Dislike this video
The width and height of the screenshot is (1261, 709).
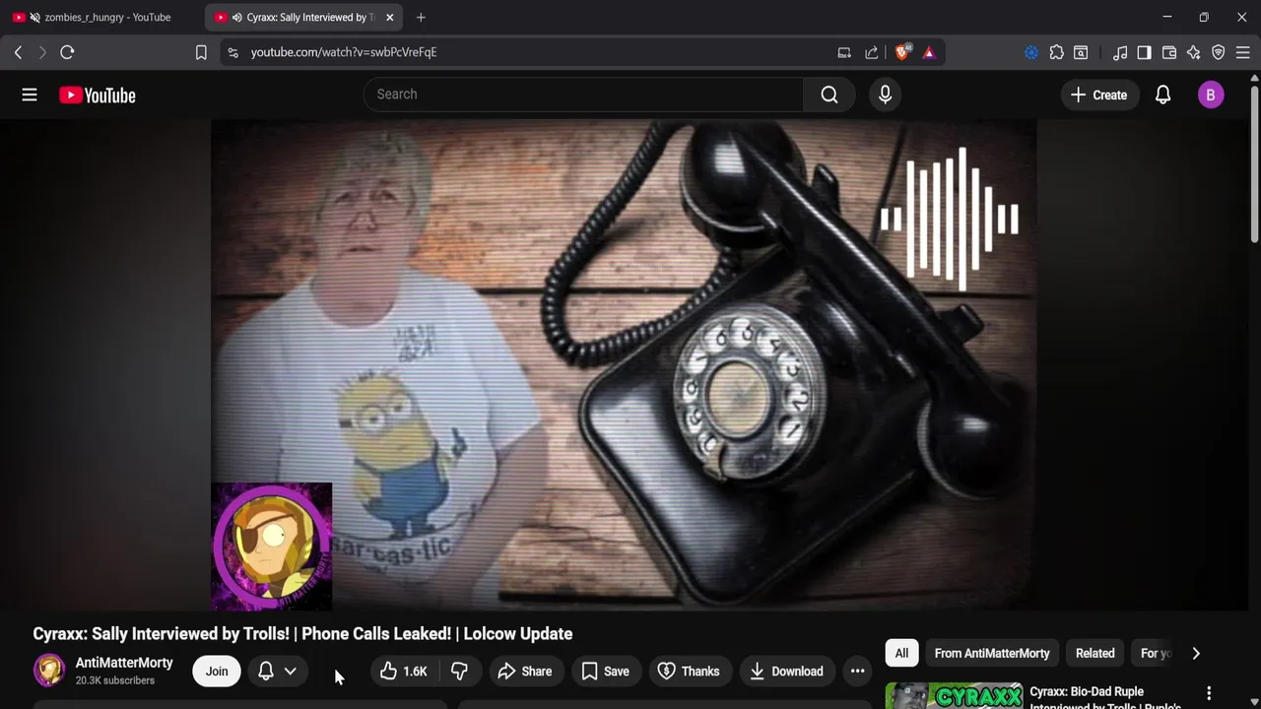tap(459, 672)
